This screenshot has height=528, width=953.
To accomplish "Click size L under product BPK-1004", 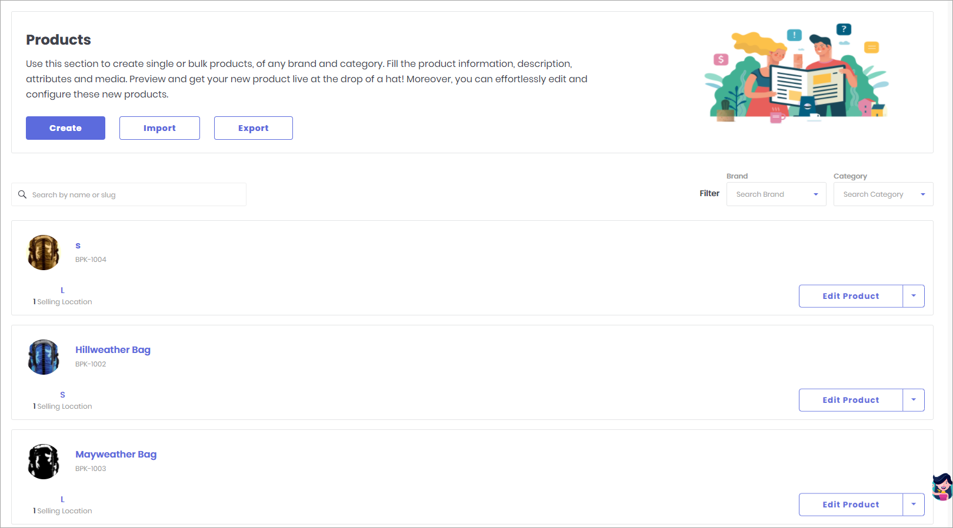I will coord(62,290).
